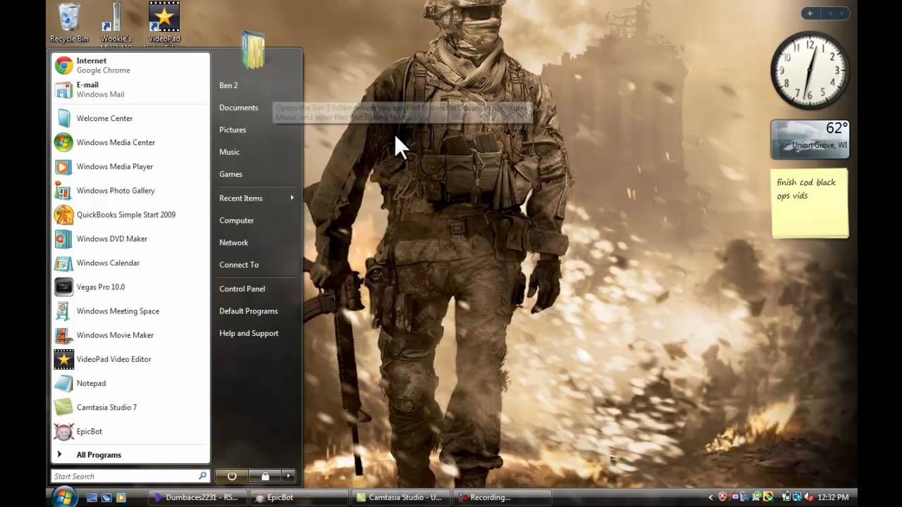Open shutdown options arrow menu
The width and height of the screenshot is (902, 507).
coord(288,476)
